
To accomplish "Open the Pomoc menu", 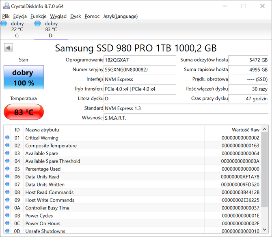I will point(92,16).
